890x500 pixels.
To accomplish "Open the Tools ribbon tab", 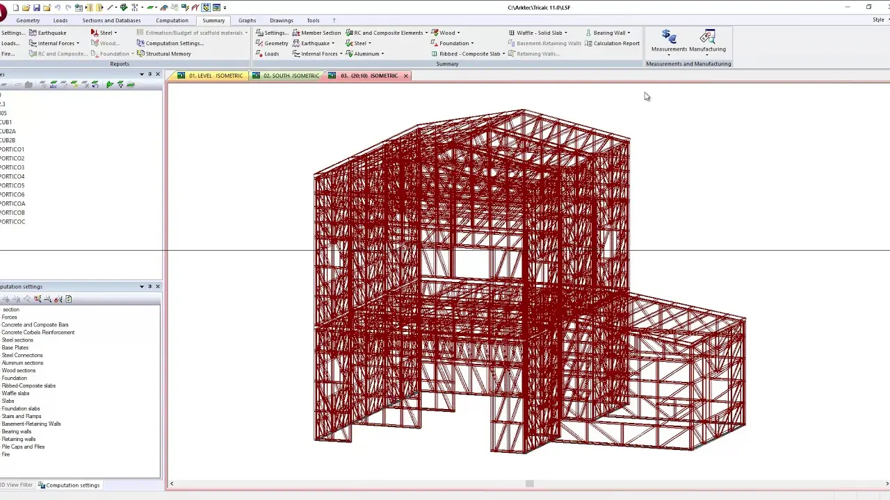I will click(313, 20).
